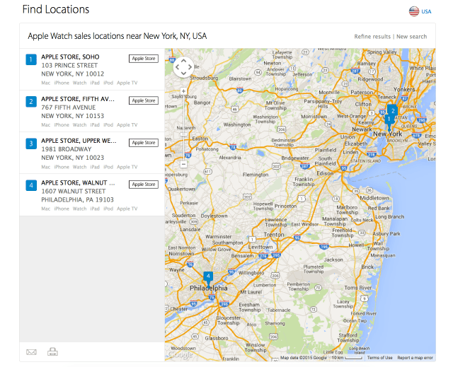Image resolution: width=453 pixels, height=367 pixels.
Task: Open map Terms of Use link
Action: [x=379, y=358]
